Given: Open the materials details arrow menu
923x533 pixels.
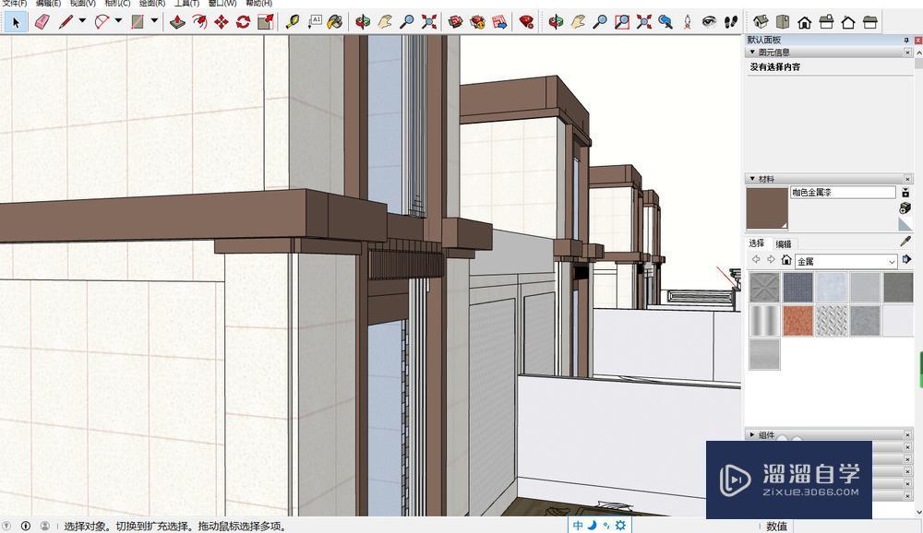Looking at the screenshot, I should (906, 259).
